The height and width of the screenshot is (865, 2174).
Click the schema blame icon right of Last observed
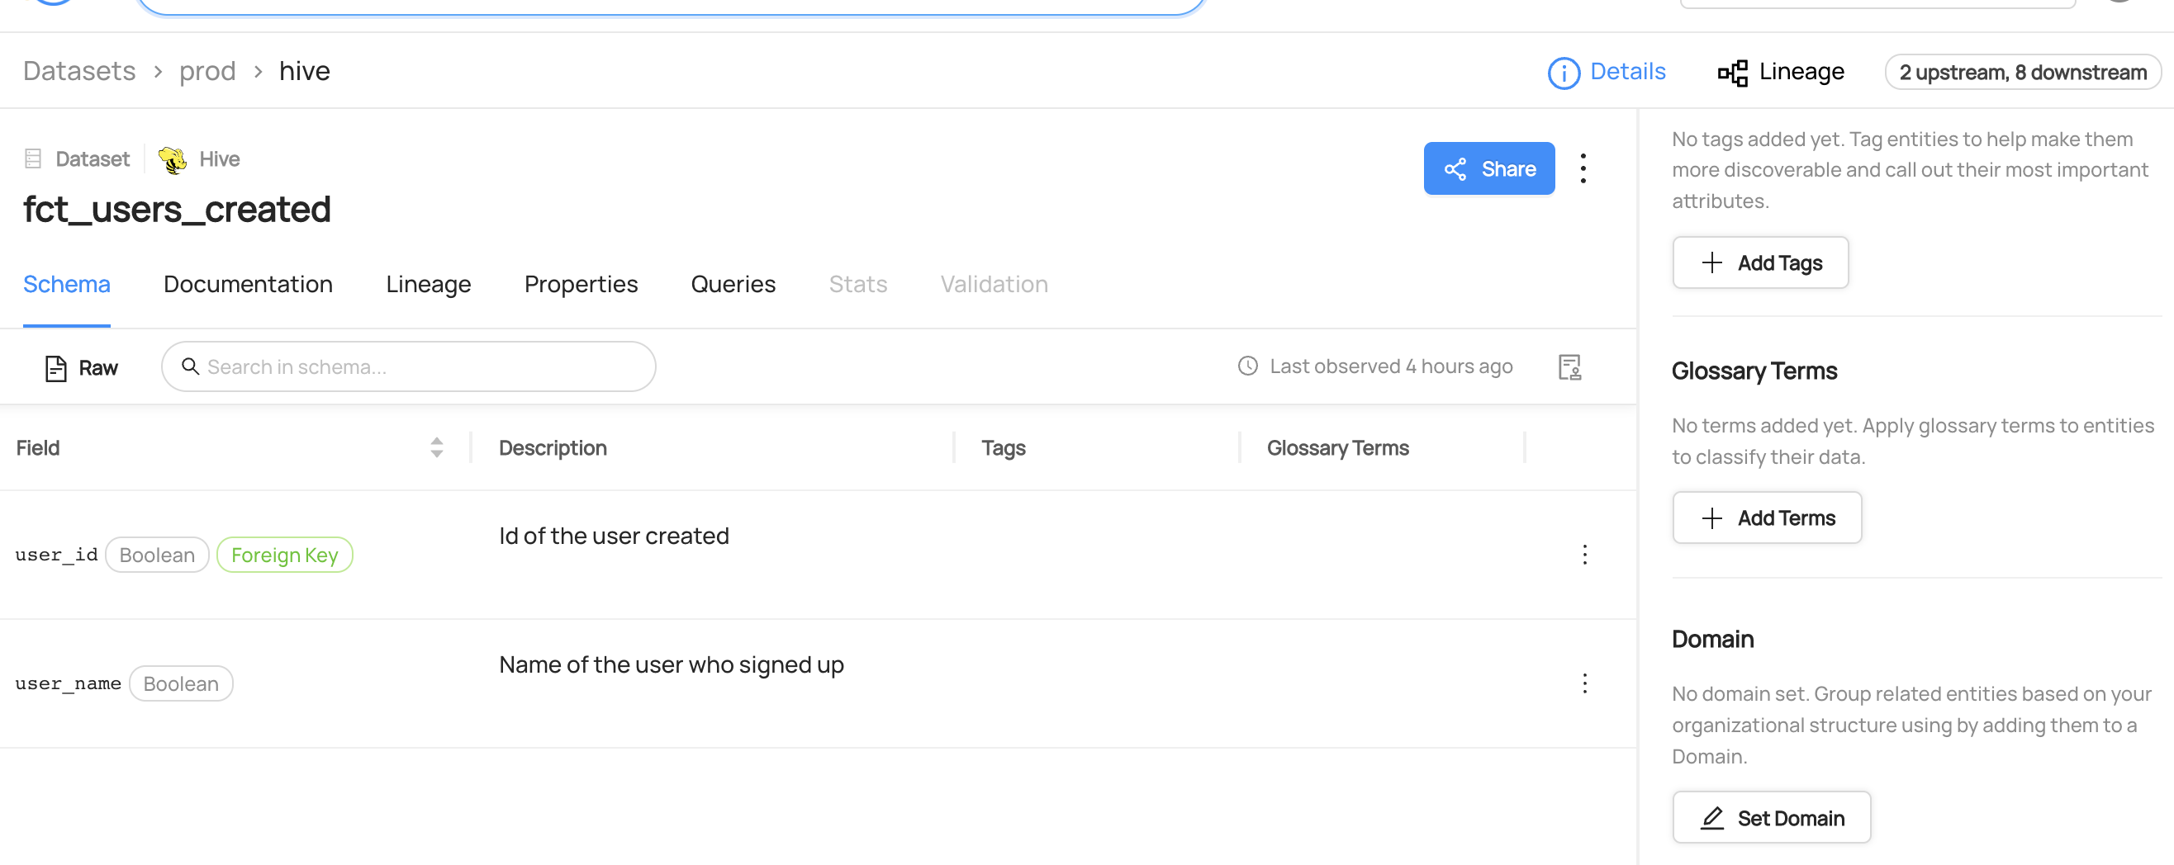pyautogui.click(x=1569, y=366)
